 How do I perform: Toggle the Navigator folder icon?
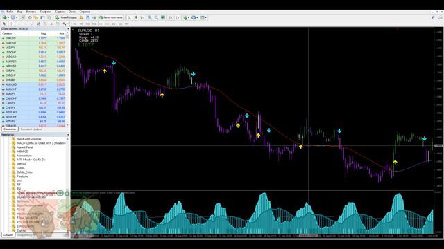[x=36, y=17]
